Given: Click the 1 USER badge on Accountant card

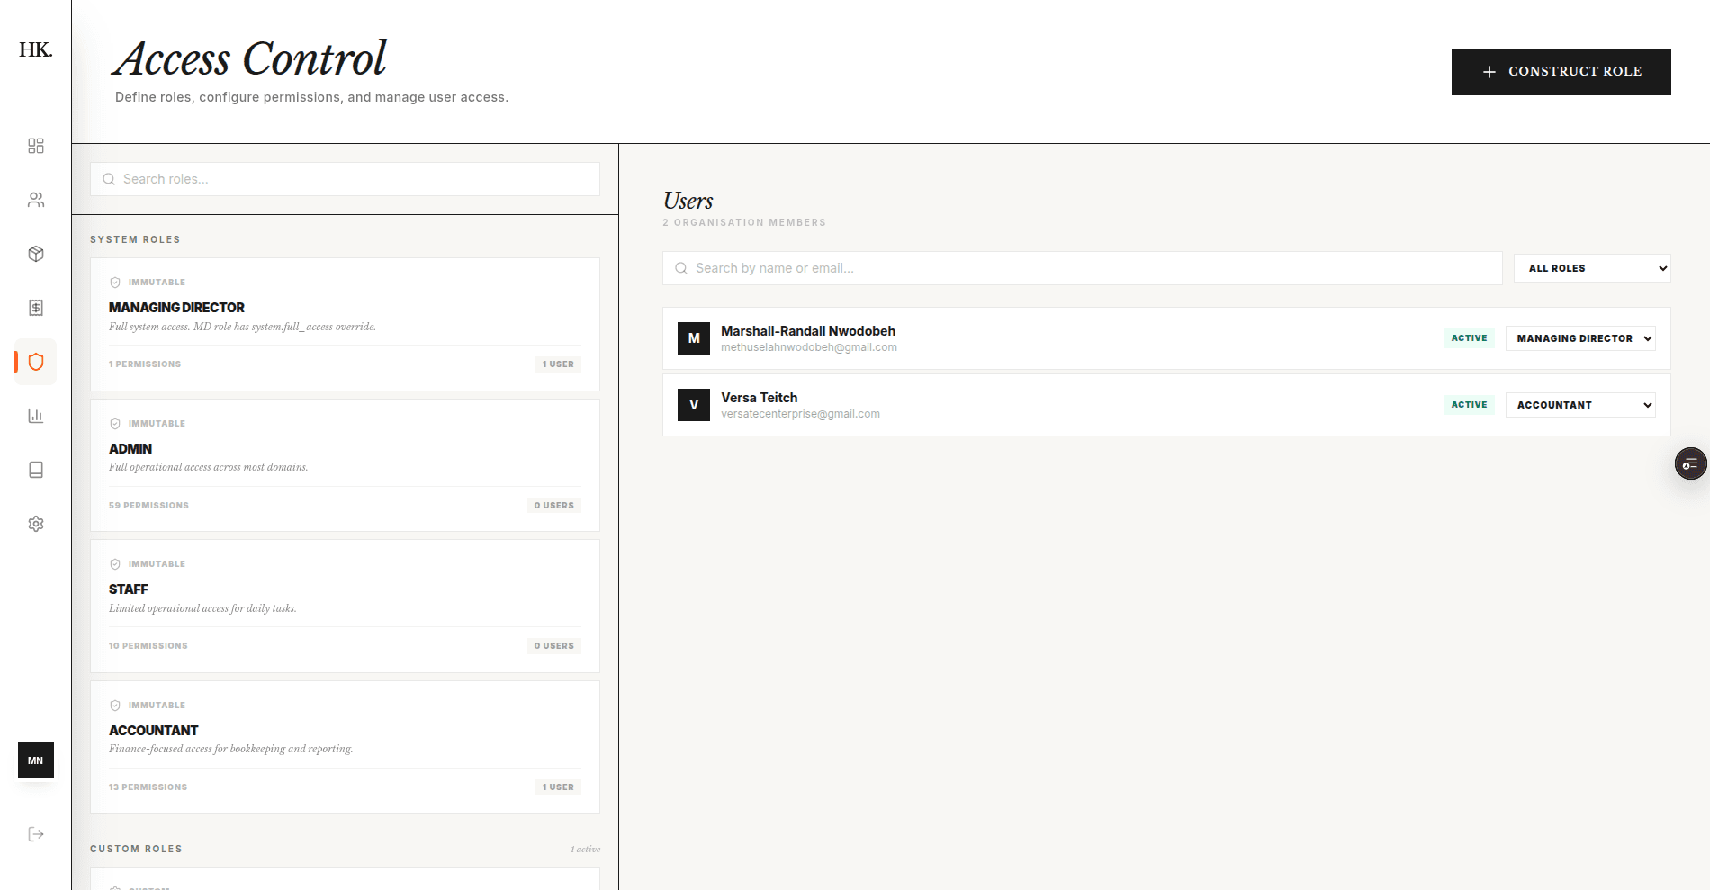Looking at the screenshot, I should (x=558, y=787).
